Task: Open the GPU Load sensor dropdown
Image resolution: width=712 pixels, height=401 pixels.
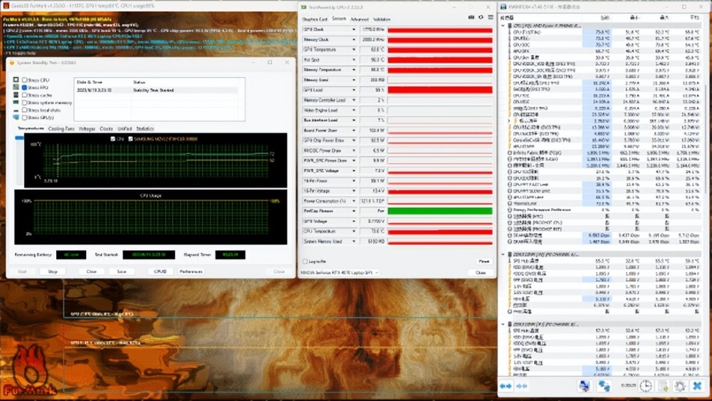Action: (354, 90)
